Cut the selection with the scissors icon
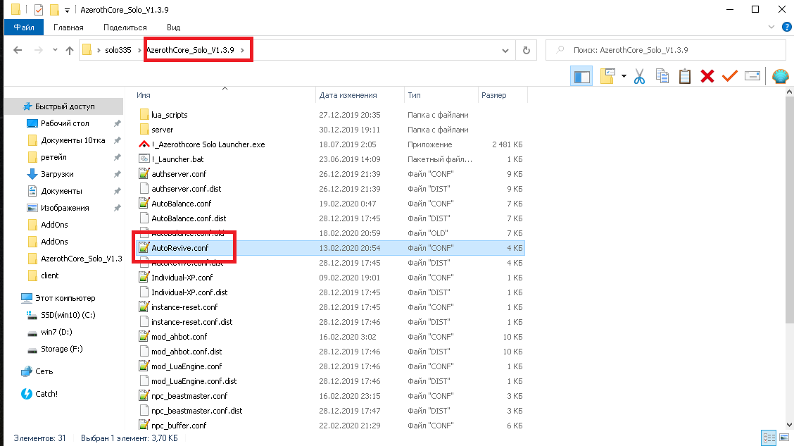This screenshot has height=446, width=794. coord(639,77)
